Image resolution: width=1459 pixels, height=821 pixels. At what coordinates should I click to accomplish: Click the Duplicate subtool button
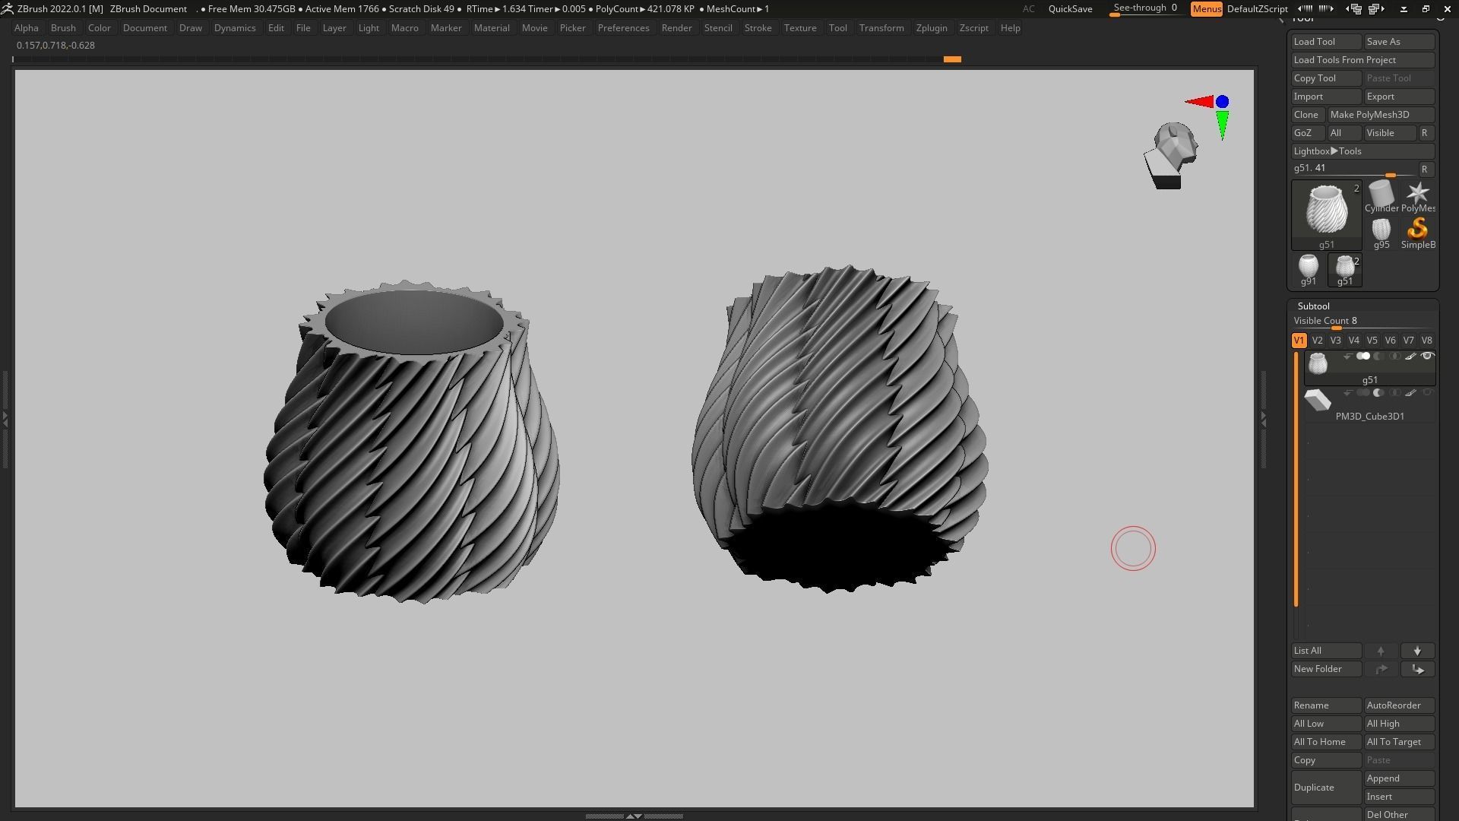[x=1326, y=788]
